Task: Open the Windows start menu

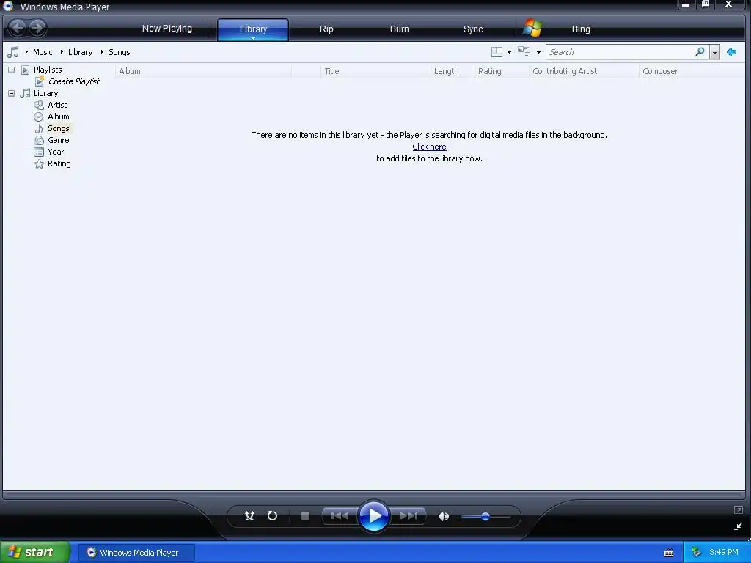Action: pos(35,552)
